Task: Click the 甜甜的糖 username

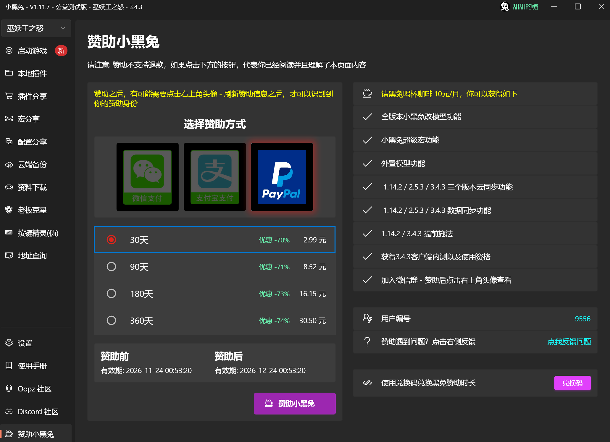Action: pos(525,7)
